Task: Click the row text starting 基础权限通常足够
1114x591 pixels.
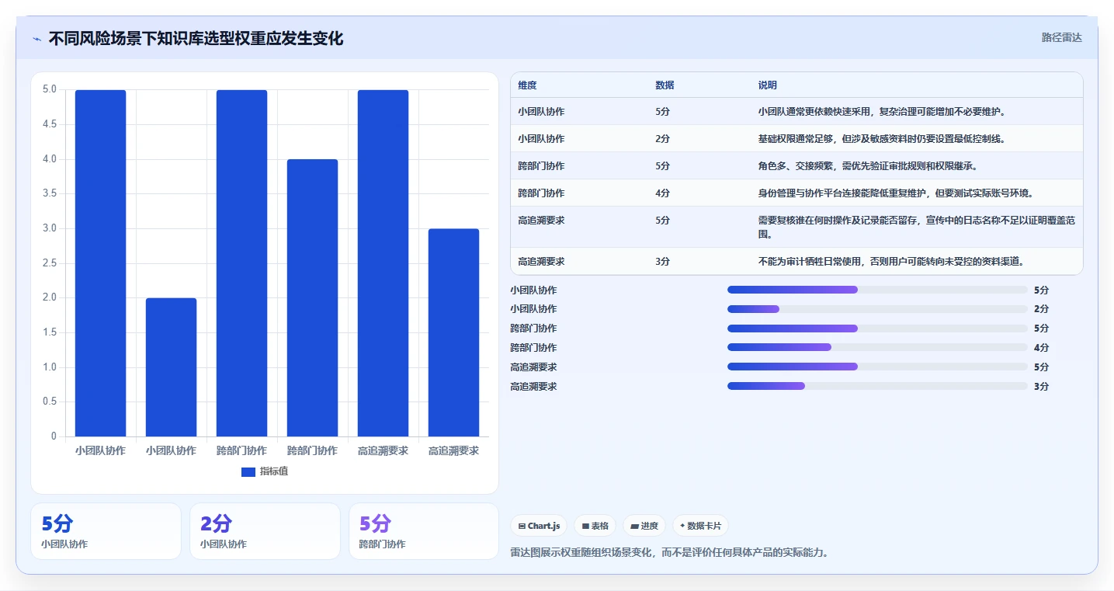Action: (x=882, y=139)
